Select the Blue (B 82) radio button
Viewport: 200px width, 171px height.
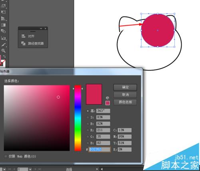88,143
